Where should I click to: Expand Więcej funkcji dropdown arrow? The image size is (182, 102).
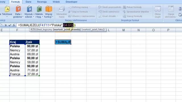point(53,17)
